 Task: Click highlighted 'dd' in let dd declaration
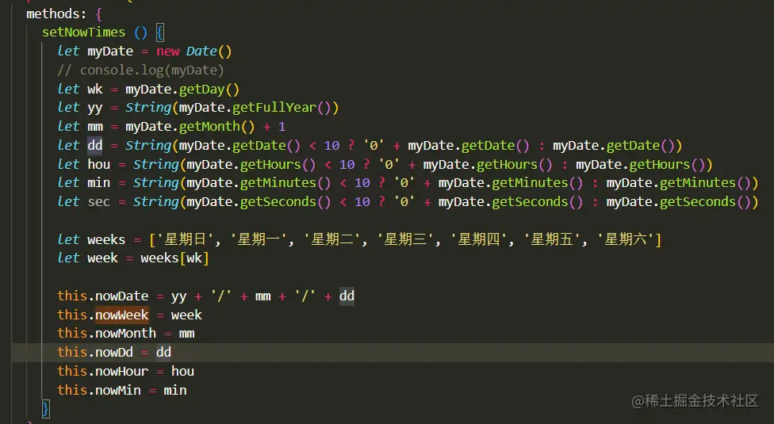pyautogui.click(x=95, y=146)
